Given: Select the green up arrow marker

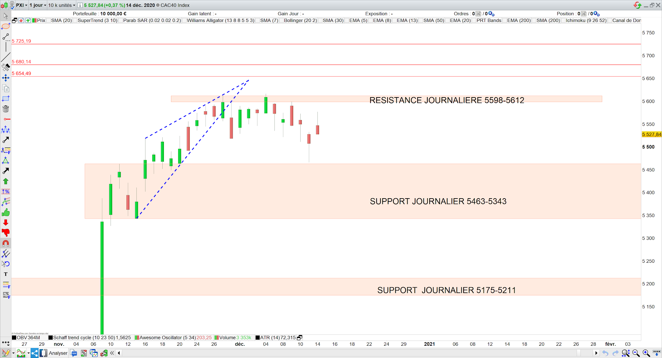Looking at the screenshot, I should click(x=5, y=181).
